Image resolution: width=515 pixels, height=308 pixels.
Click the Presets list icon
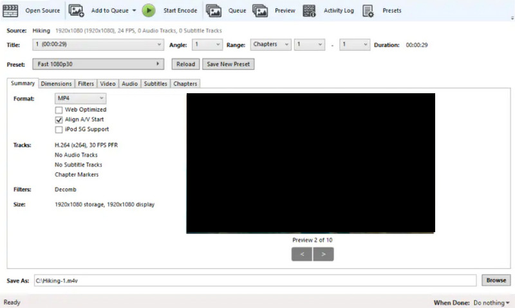point(368,10)
